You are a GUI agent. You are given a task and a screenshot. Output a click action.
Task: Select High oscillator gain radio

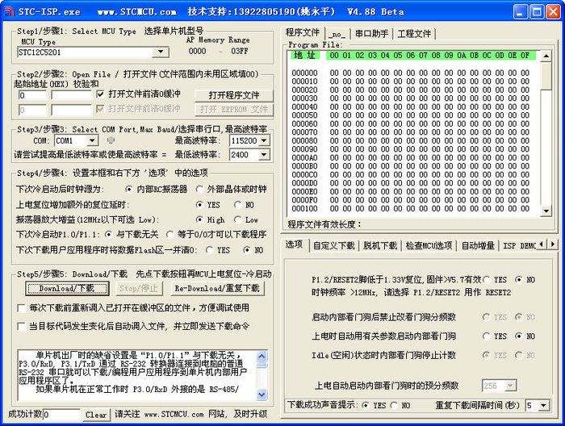[x=199, y=219]
